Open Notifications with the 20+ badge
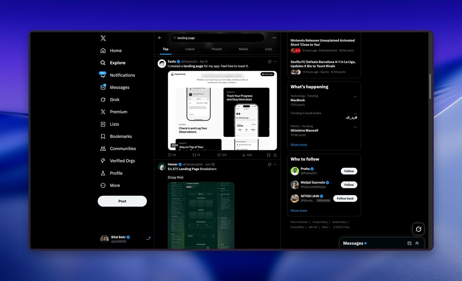The height and width of the screenshot is (281, 462). tap(117, 75)
